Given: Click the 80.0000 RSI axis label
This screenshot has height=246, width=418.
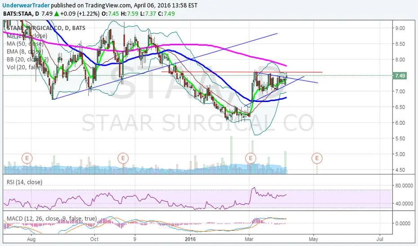Looking at the screenshot, I should point(404,186).
